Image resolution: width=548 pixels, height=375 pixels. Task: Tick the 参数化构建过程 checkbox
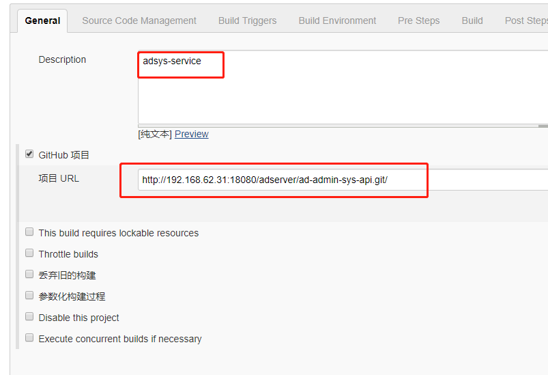click(29, 295)
